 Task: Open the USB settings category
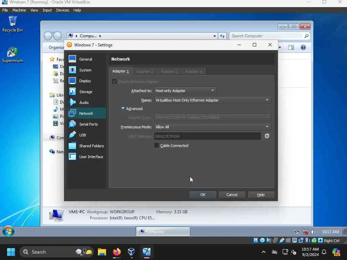[x=86, y=135]
